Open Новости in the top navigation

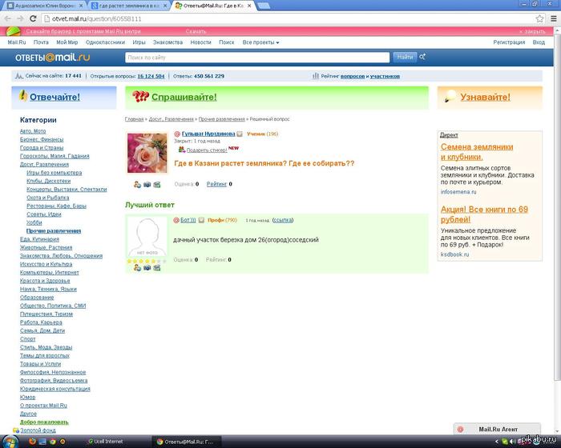(200, 42)
